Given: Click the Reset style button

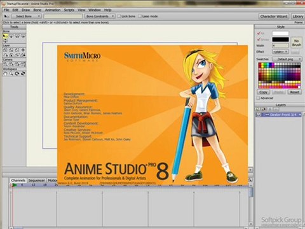Looking at the screenshot, I should tap(294, 92).
